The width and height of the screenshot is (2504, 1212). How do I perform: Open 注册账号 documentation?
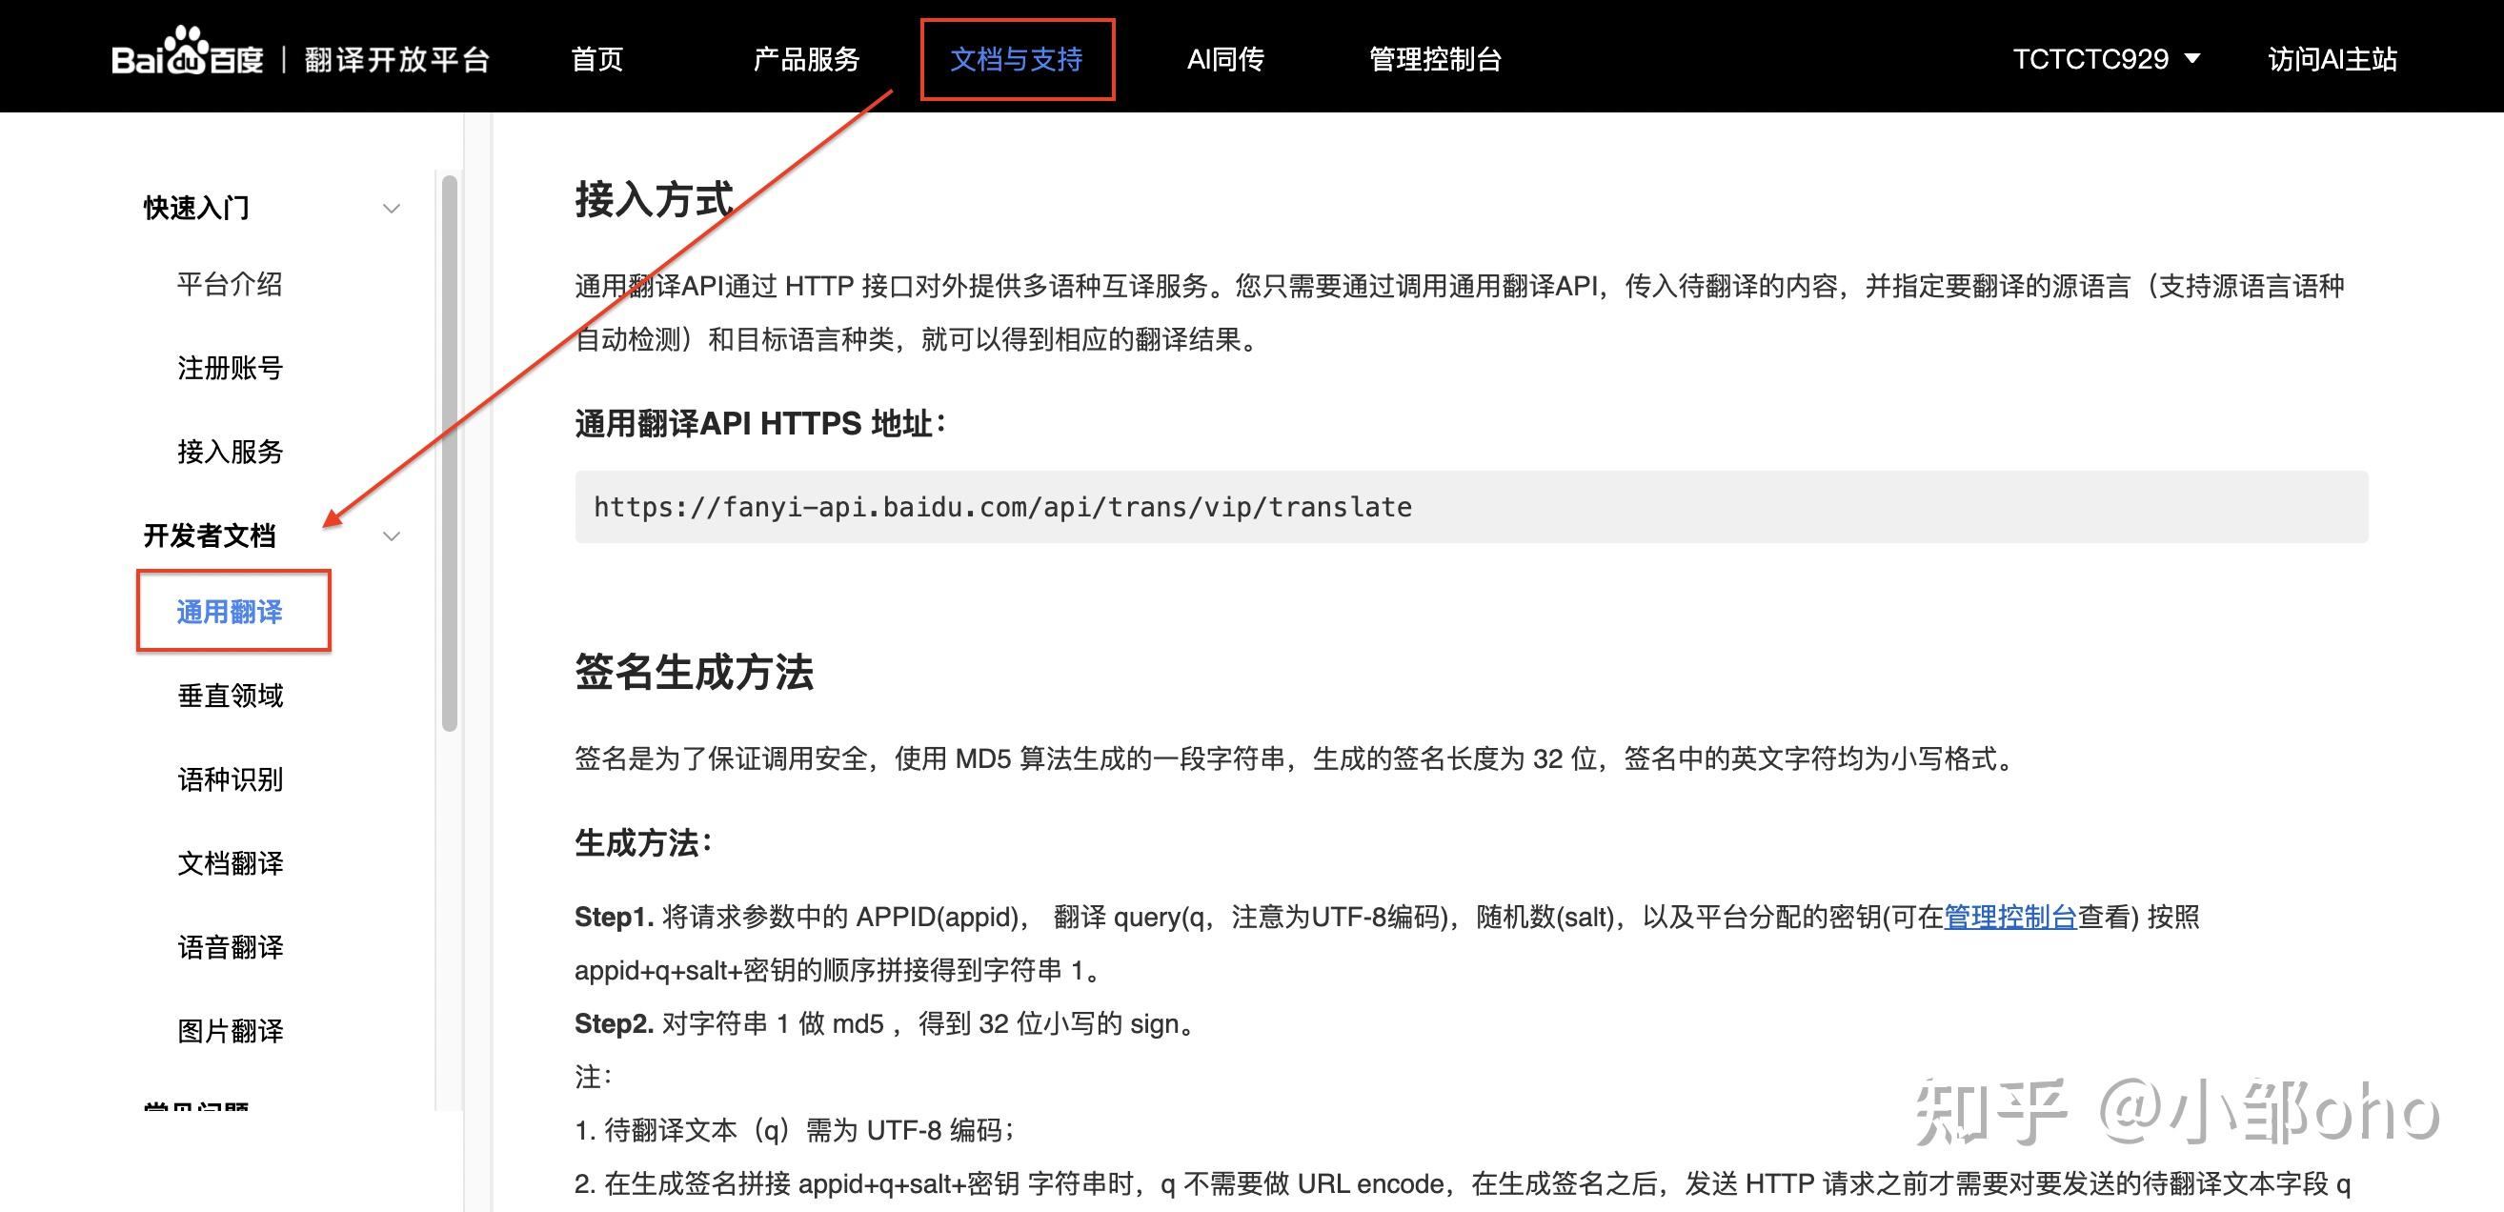pos(229,368)
